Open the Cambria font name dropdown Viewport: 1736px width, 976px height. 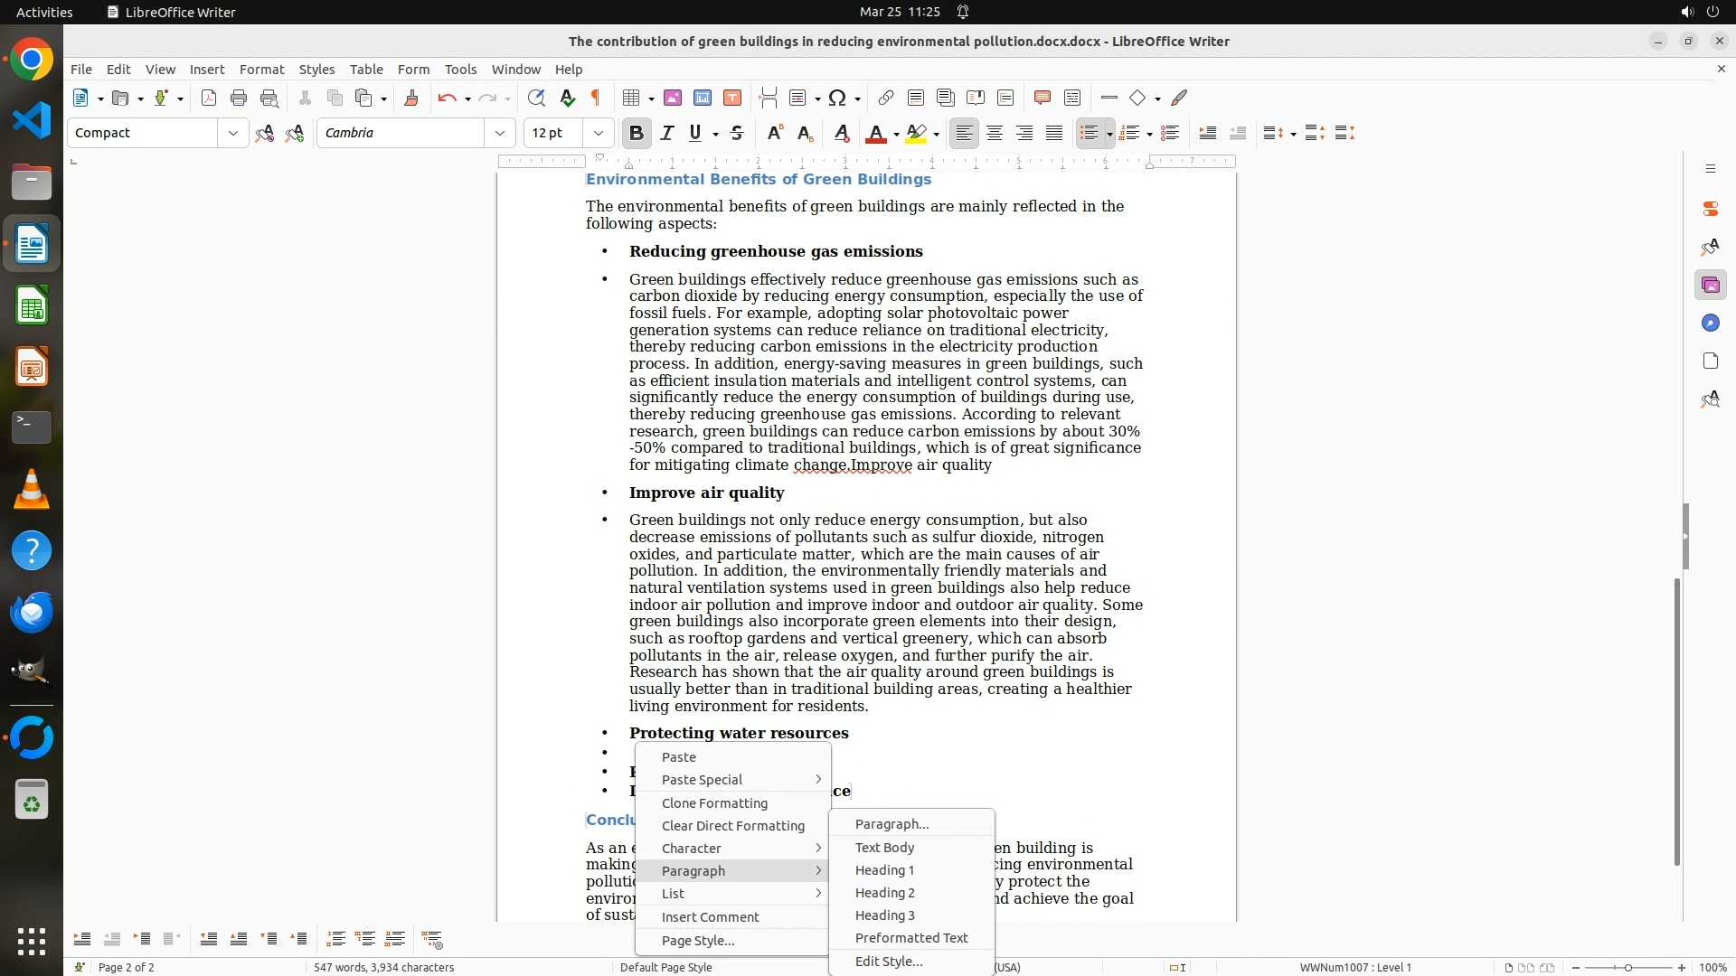(500, 133)
